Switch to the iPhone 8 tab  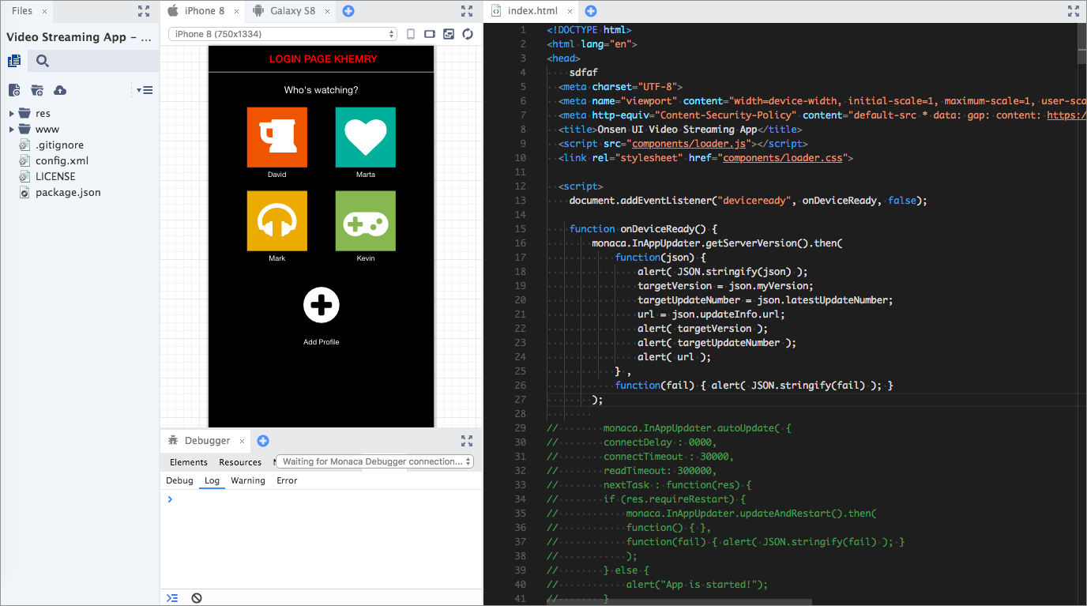[x=205, y=11]
